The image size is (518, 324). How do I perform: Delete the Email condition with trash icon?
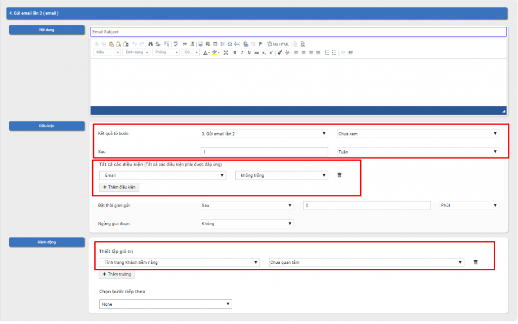[339, 175]
